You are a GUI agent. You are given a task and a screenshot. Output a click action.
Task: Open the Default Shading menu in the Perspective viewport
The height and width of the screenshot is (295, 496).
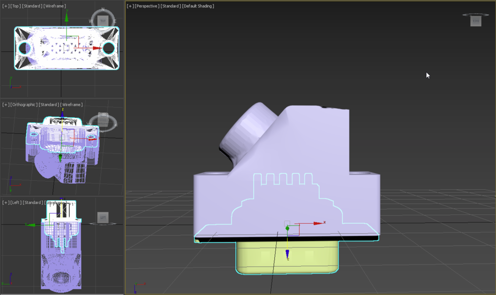[198, 6]
